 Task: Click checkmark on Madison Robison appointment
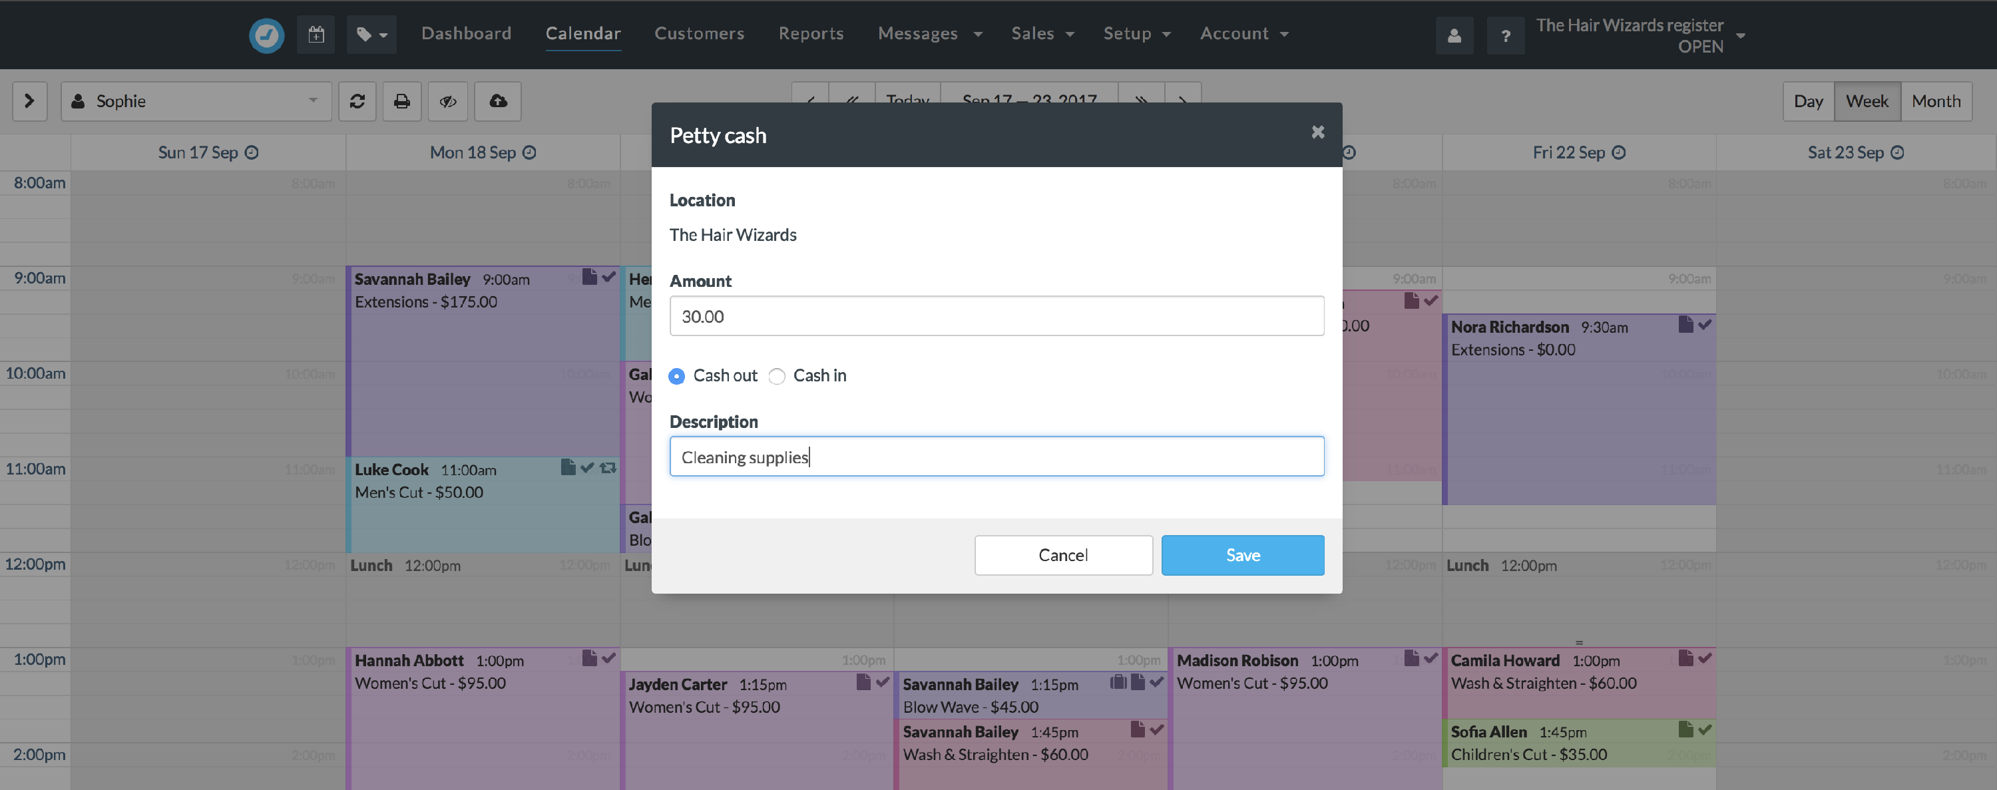[1431, 658]
